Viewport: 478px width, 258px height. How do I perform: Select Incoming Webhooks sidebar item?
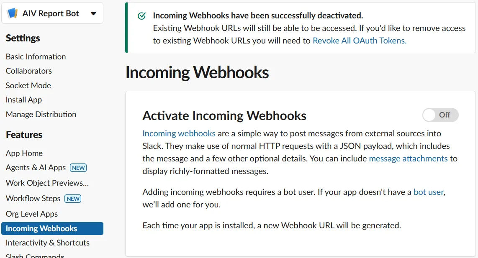tap(52, 228)
